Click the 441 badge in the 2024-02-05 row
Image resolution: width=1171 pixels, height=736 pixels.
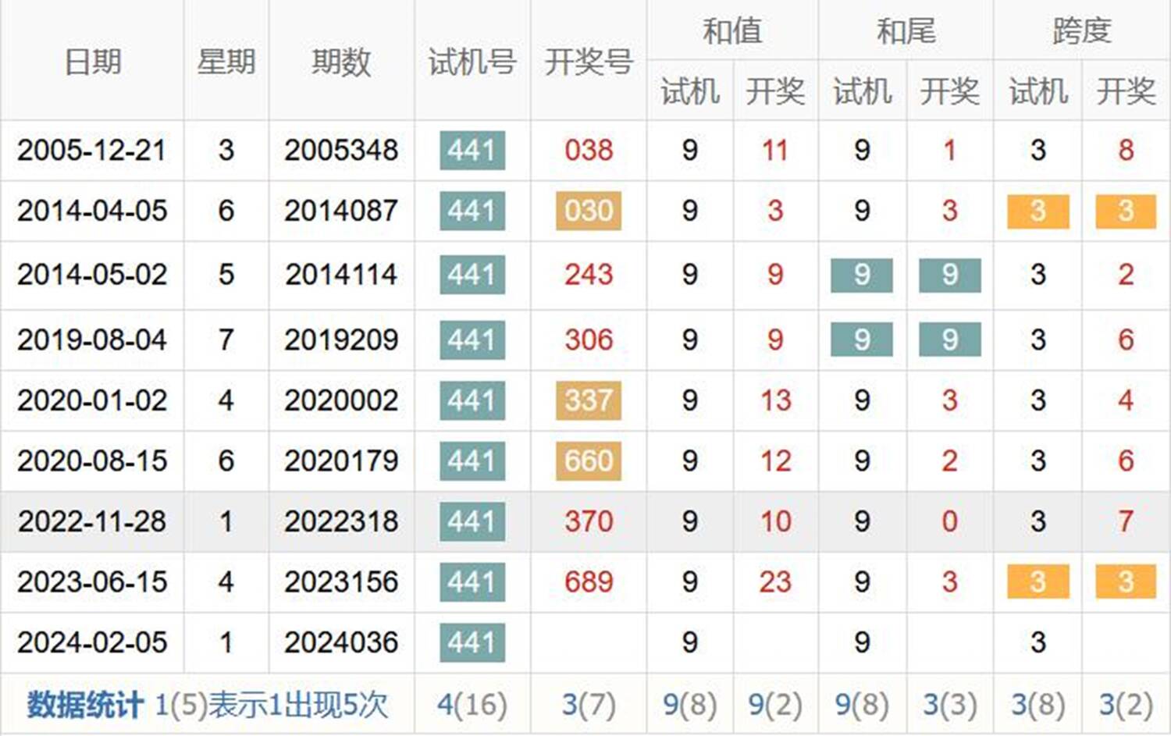click(x=472, y=642)
